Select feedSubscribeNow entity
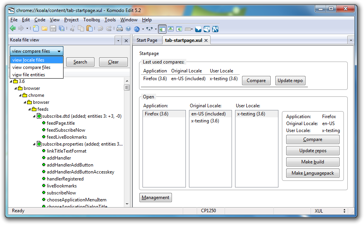This screenshot has width=364, height=225. [x=66, y=130]
